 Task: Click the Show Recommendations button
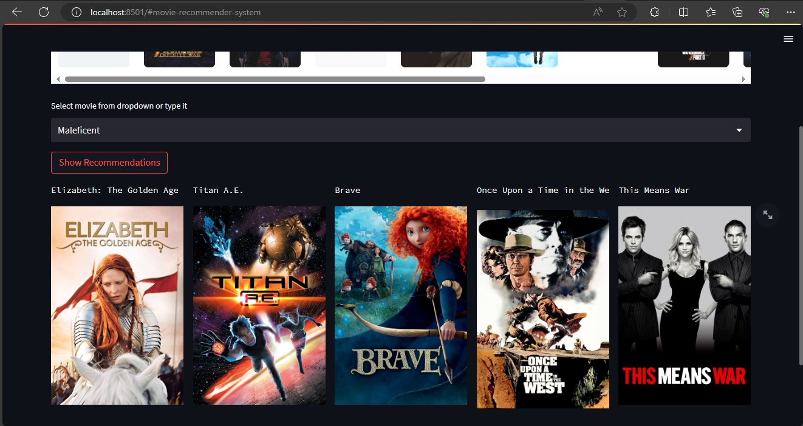point(109,163)
